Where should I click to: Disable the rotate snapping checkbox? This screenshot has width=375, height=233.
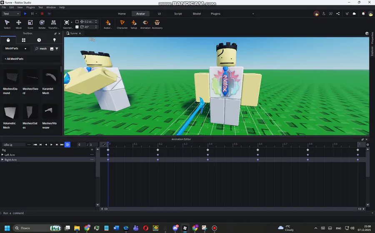[77, 27]
